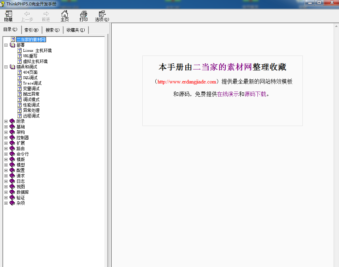Click the open book icon beside 错误和调试
This screenshot has height=267, width=339.
(13, 67)
